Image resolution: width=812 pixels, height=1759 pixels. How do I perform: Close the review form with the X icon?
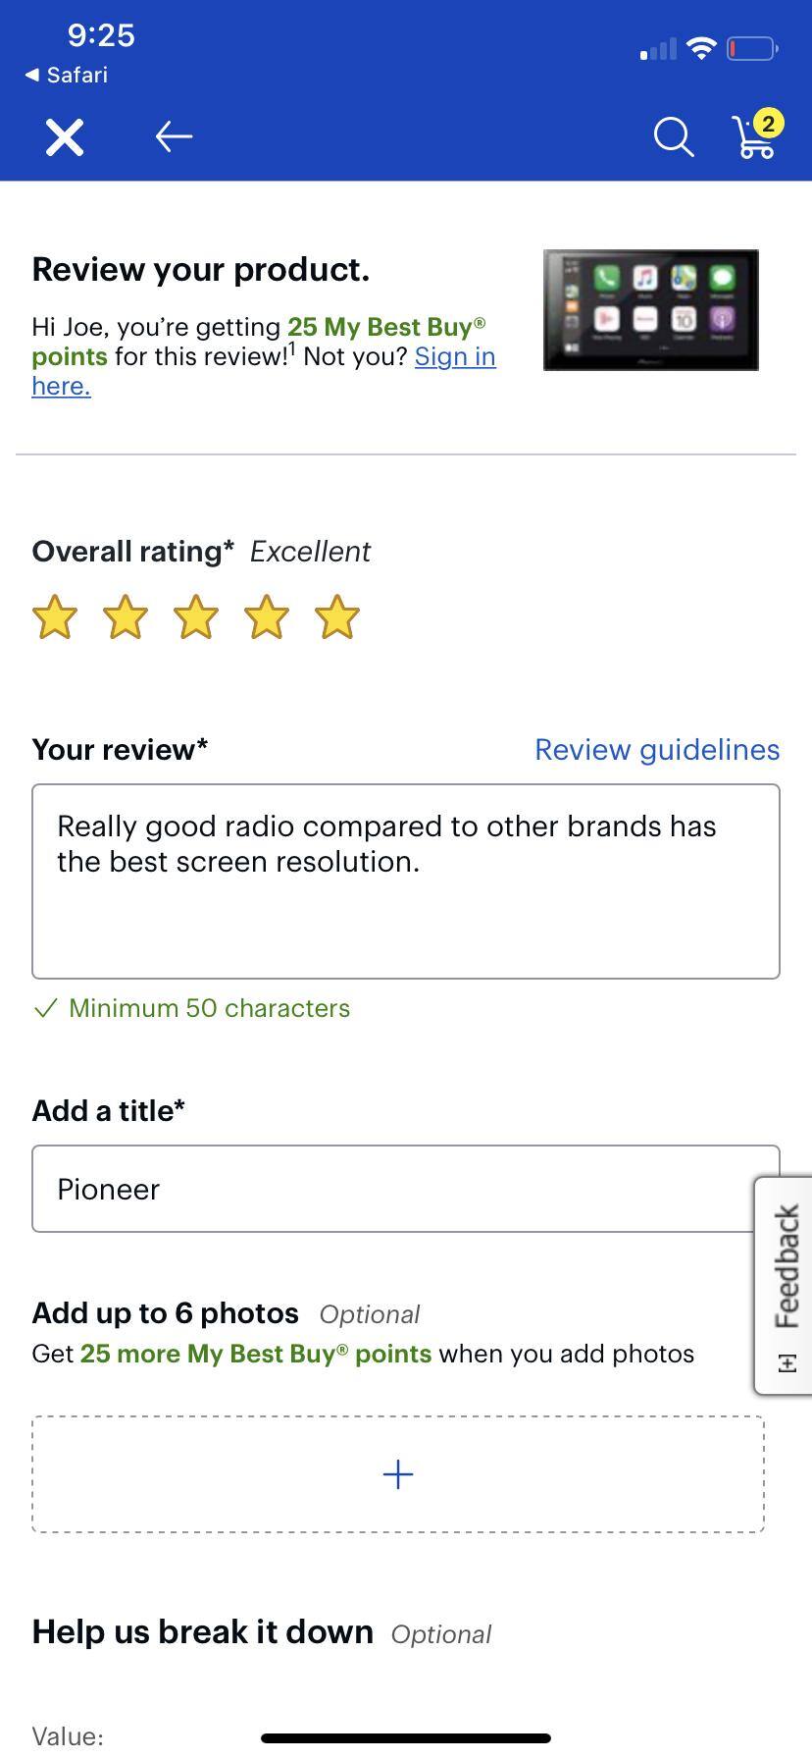(x=63, y=136)
